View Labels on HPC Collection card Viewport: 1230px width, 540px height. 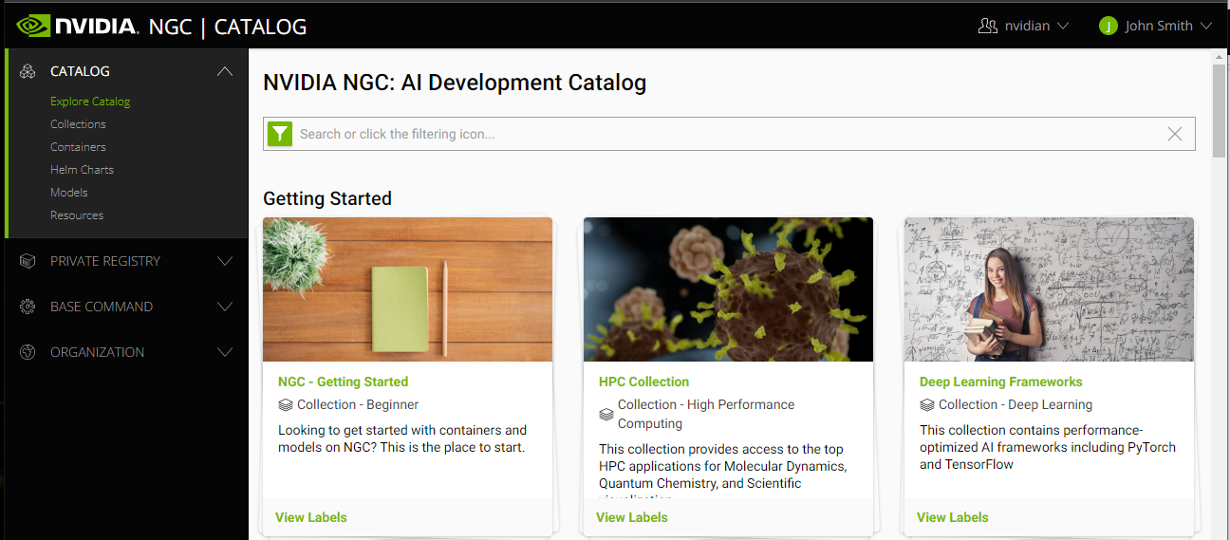[x=632, y=517]
